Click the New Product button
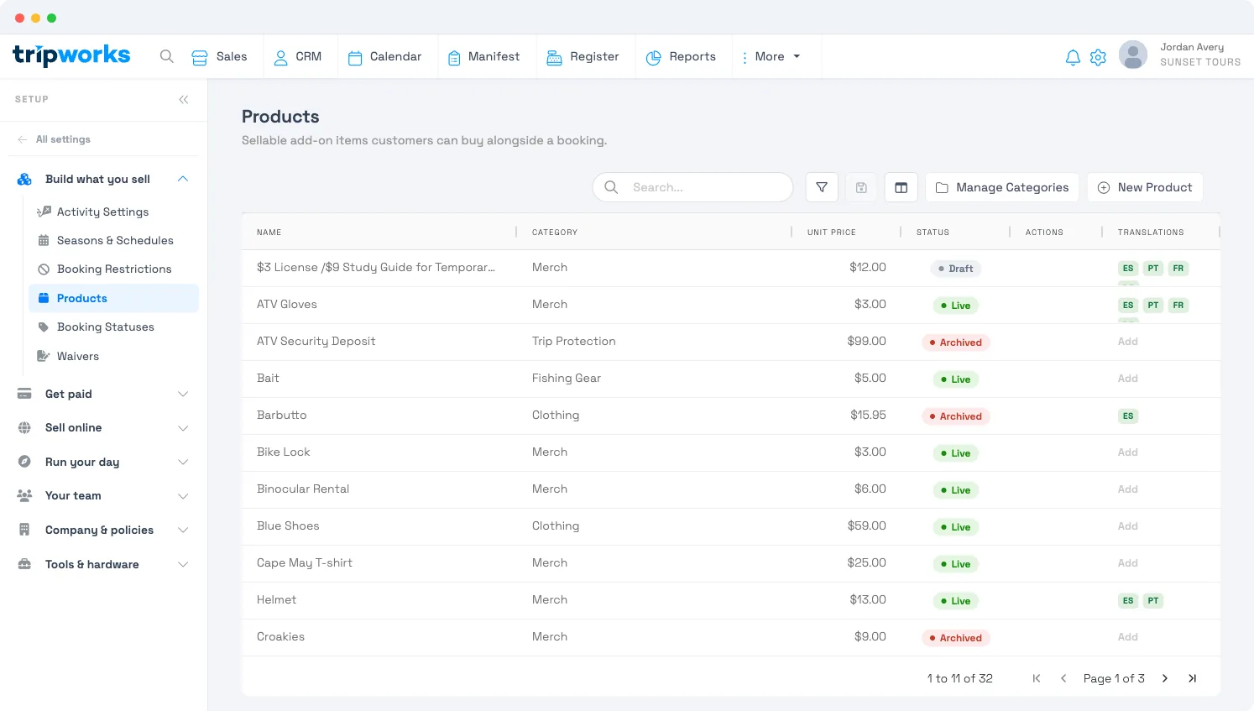 click(x=1145, y=187)
